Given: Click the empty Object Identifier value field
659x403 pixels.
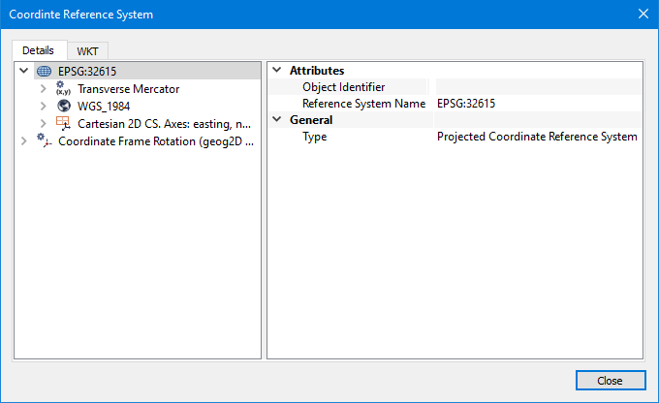Looking at the screenshot, I should (538, 87).
